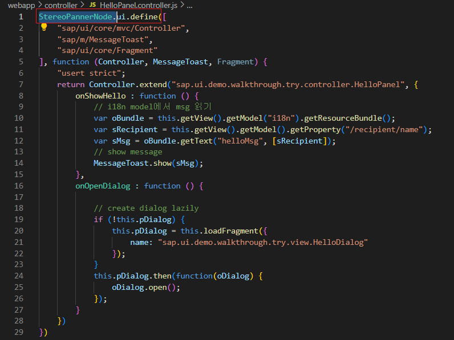Click the oBundle variable declaration
This screenshot has height=340, width=454.
(128, 118)
